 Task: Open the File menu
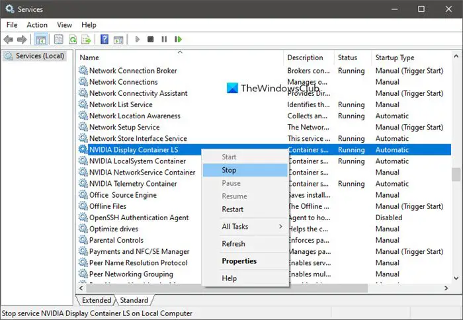tap(12, 25)
